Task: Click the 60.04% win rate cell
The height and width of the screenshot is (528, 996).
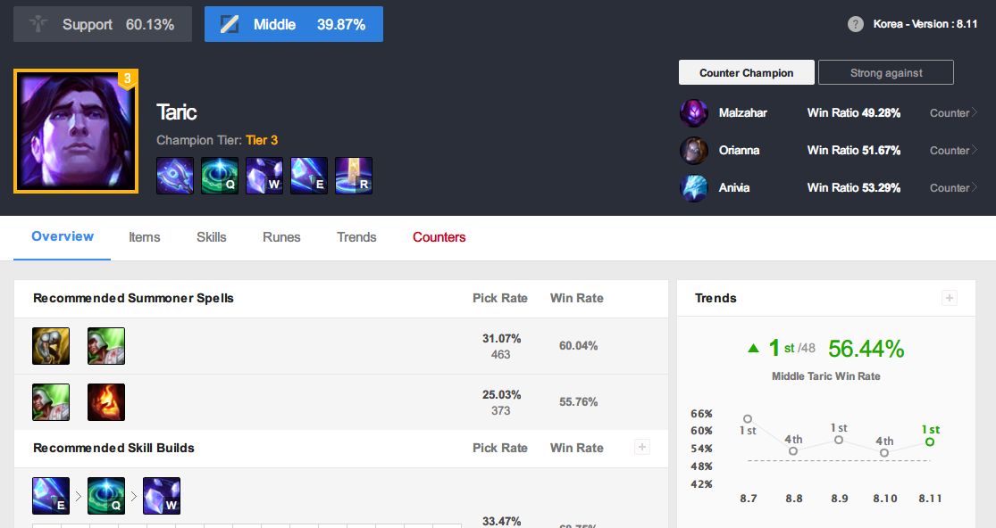Action: (x=578, y=345)
